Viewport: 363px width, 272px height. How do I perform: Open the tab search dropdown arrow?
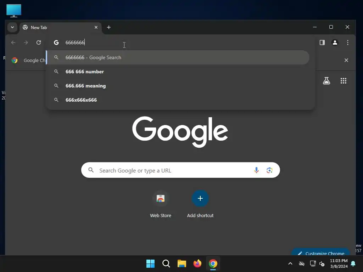tap(12, 27)
